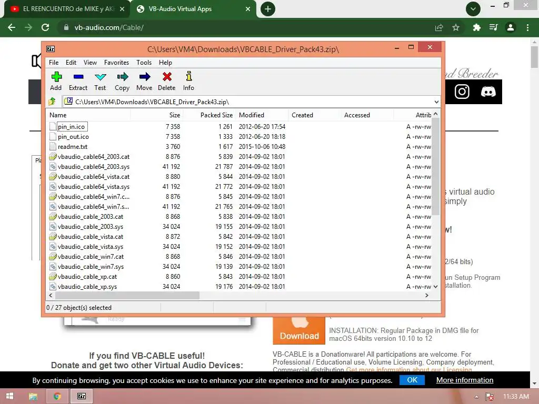This screenshot has width=539, height=404.
Task: Select the vbaudio_cable_win7.cat row
Action: 239,257
